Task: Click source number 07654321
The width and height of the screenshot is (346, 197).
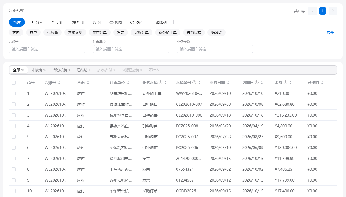Action: coord(185,169)
